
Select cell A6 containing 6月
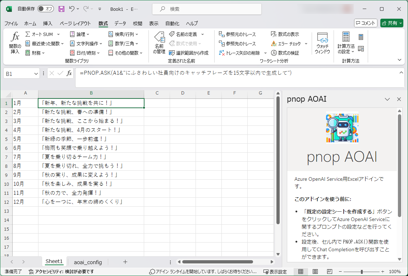point(25,148)
